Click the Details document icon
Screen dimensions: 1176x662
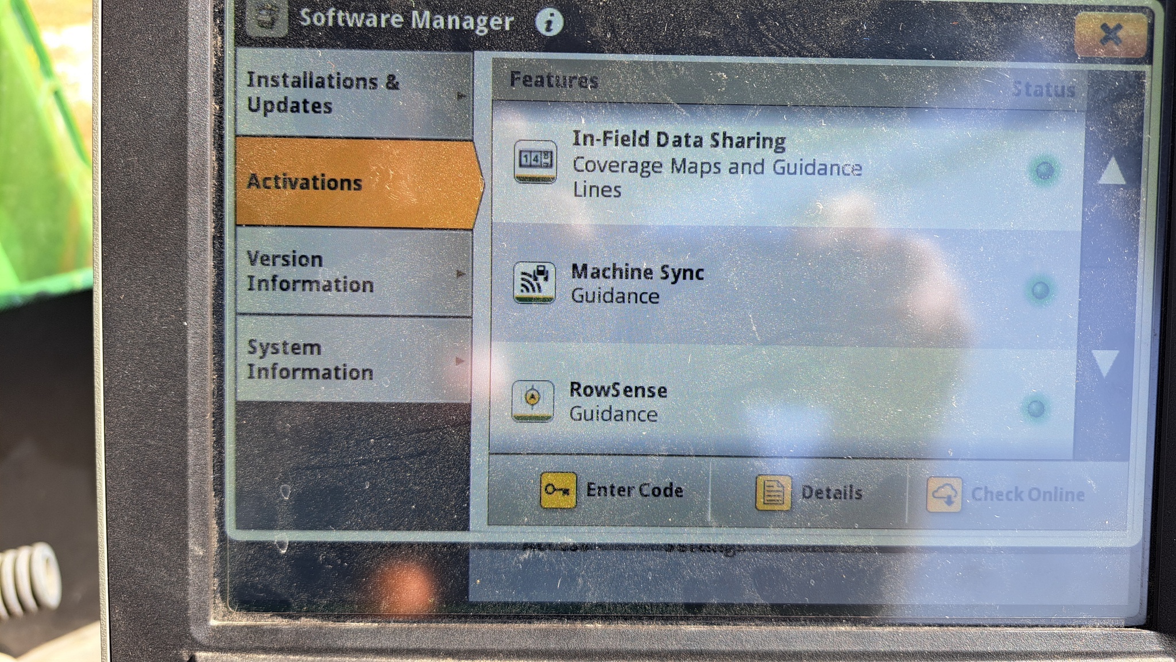coord(773,493)
